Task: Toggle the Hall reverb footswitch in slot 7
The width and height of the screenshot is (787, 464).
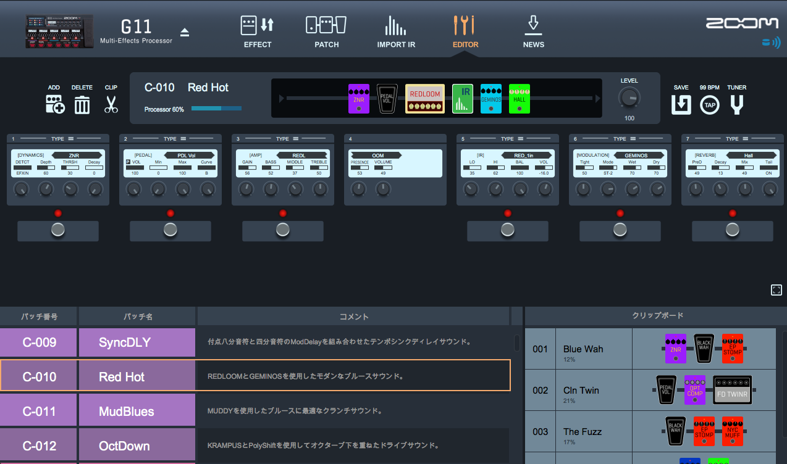Action: pos(732,230)
